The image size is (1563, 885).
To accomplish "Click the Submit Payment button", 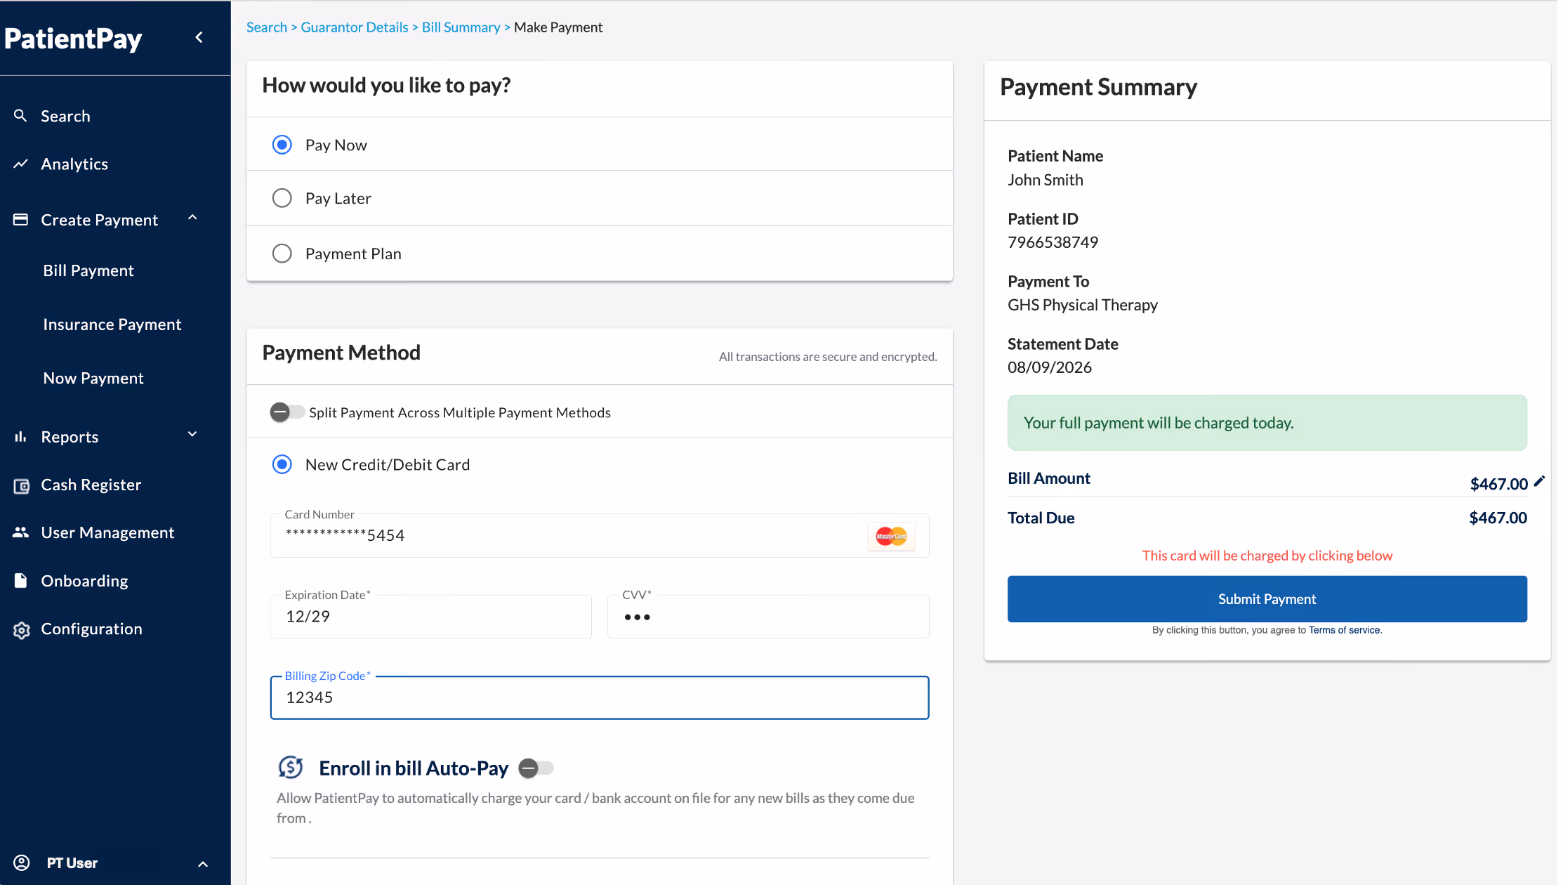I will coord(1267,599).
